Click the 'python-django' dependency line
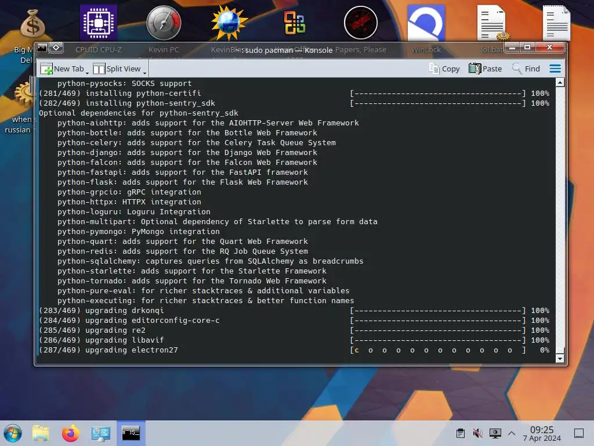The width and height of the screenshot is (594, 446). pos(187,153)
